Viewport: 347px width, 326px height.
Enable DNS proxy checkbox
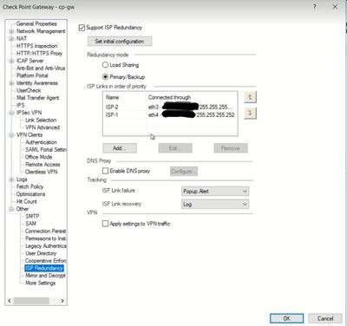pyautogui.click(x=106, y=171)
